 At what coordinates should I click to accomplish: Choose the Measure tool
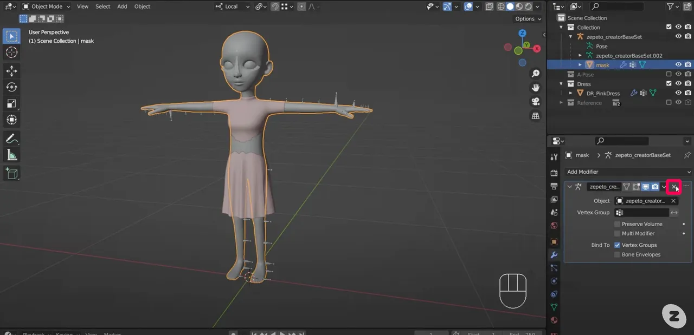(11, 155)
